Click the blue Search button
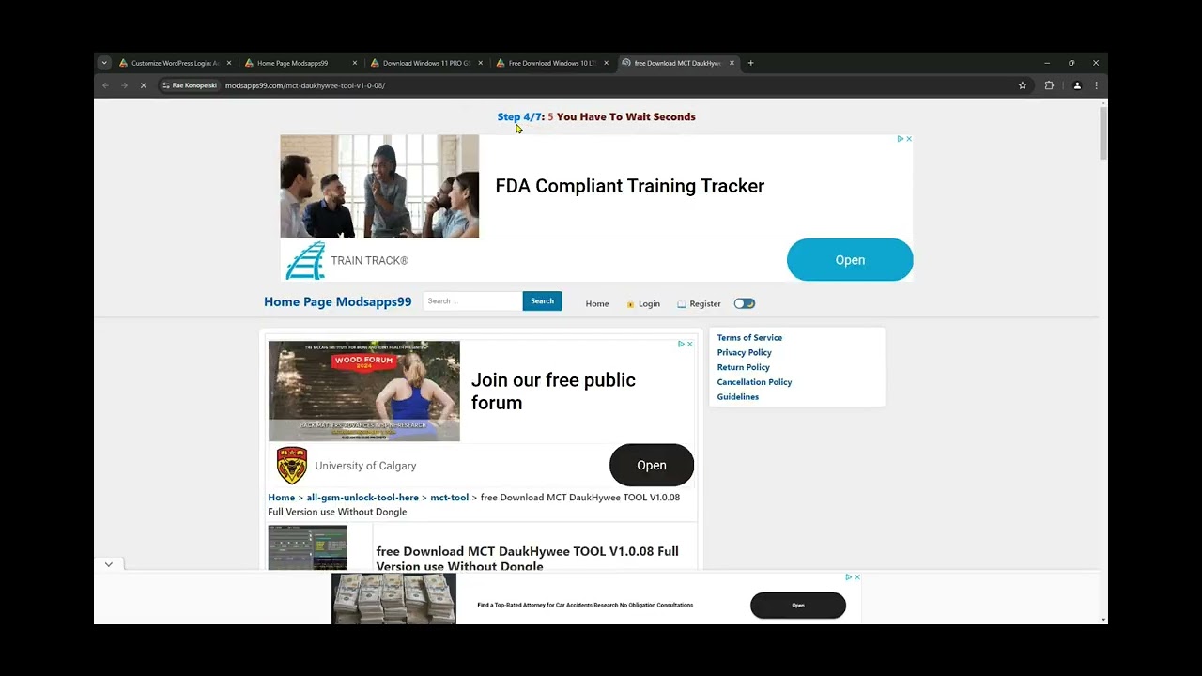 tap(542, 300)
